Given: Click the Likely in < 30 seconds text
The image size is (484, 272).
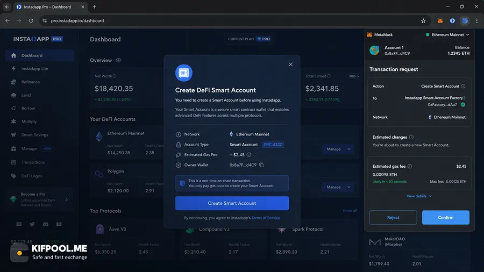Looking at the screenshot, I should tap(389, 182).
